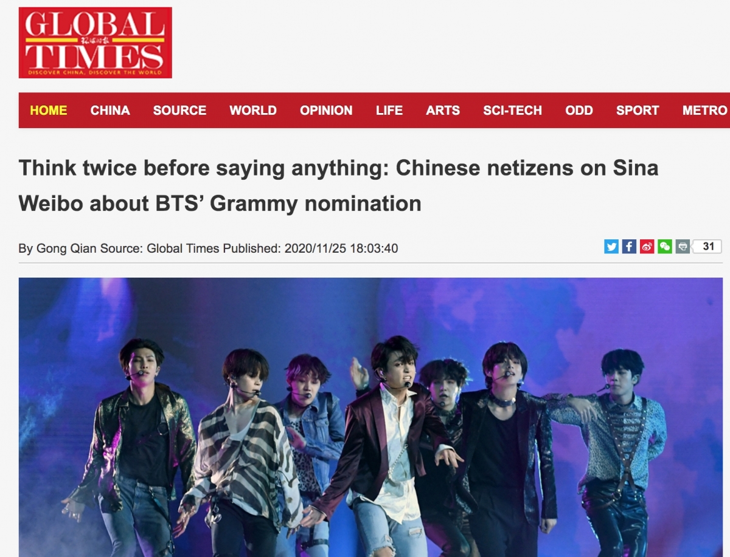Select WORLD in navigation bar
Screen dimensions: 730x557
coord(253,111)
